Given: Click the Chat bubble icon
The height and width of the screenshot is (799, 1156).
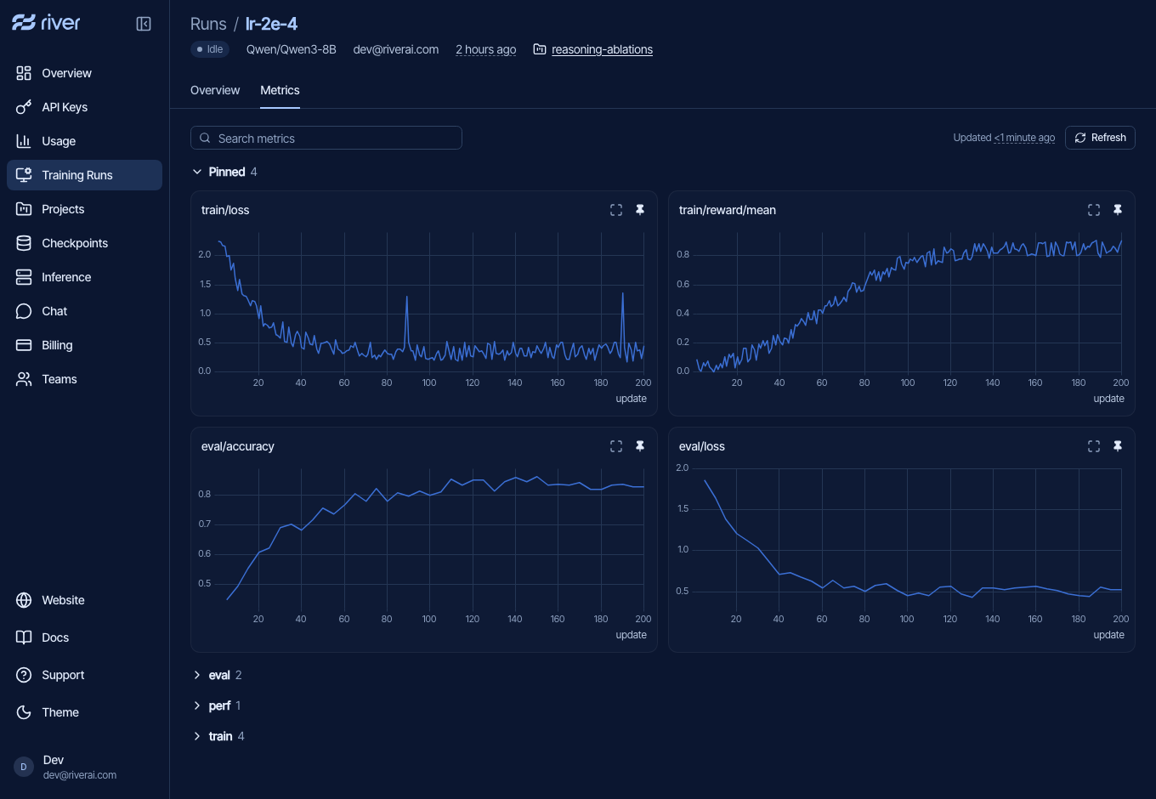Looking at the screenshot, I should (24, 311).
